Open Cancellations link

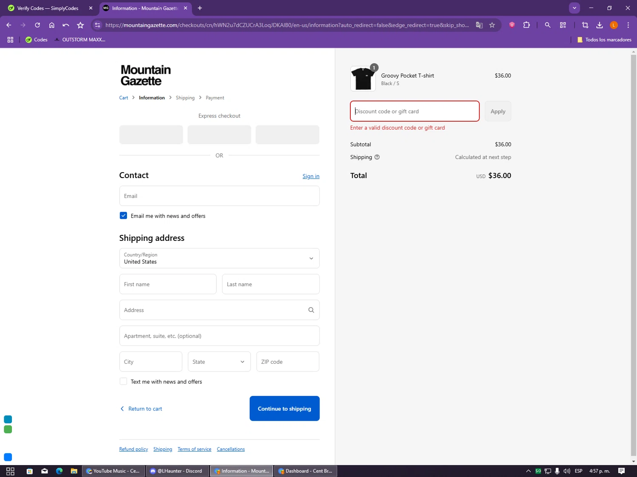tap(231, 449)
